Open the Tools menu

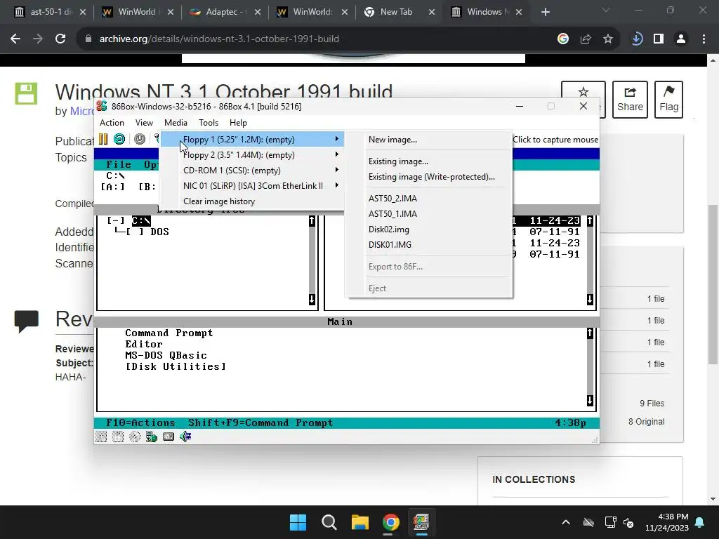pyautogui.click(x=208, y=122)
